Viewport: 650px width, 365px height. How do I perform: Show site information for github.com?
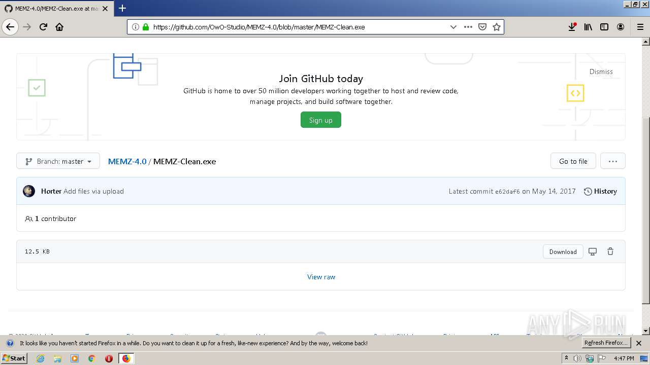point(136,27)
